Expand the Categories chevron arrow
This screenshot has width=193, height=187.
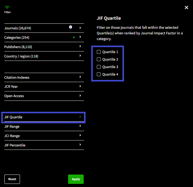(x=80, y=37)
